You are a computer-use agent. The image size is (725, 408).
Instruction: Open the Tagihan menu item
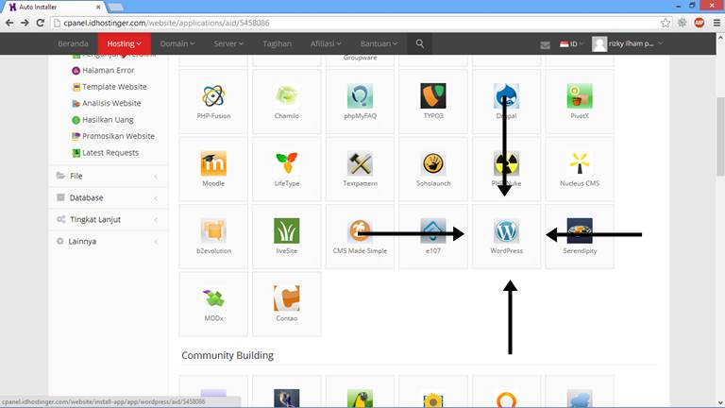point(277,43)
